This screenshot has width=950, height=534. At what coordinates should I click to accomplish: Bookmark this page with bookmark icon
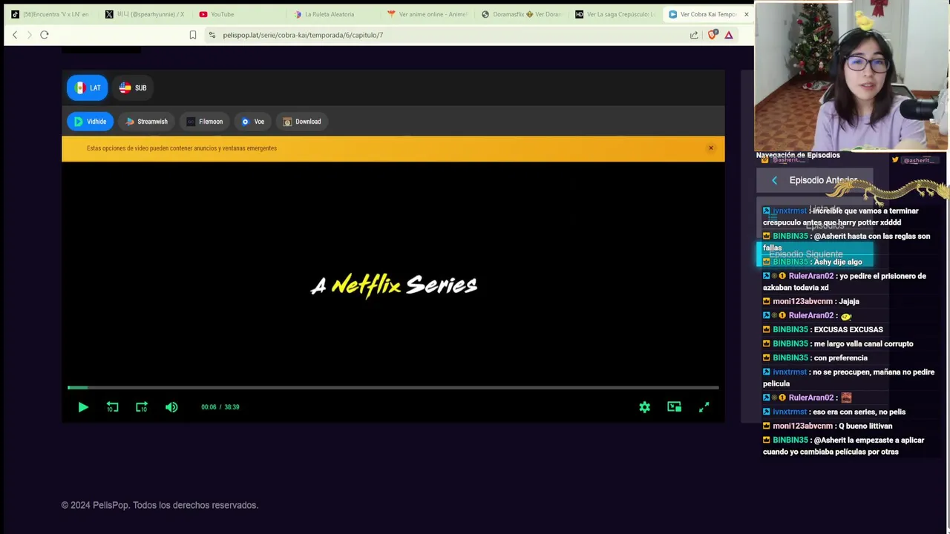[x=192, y=35]
